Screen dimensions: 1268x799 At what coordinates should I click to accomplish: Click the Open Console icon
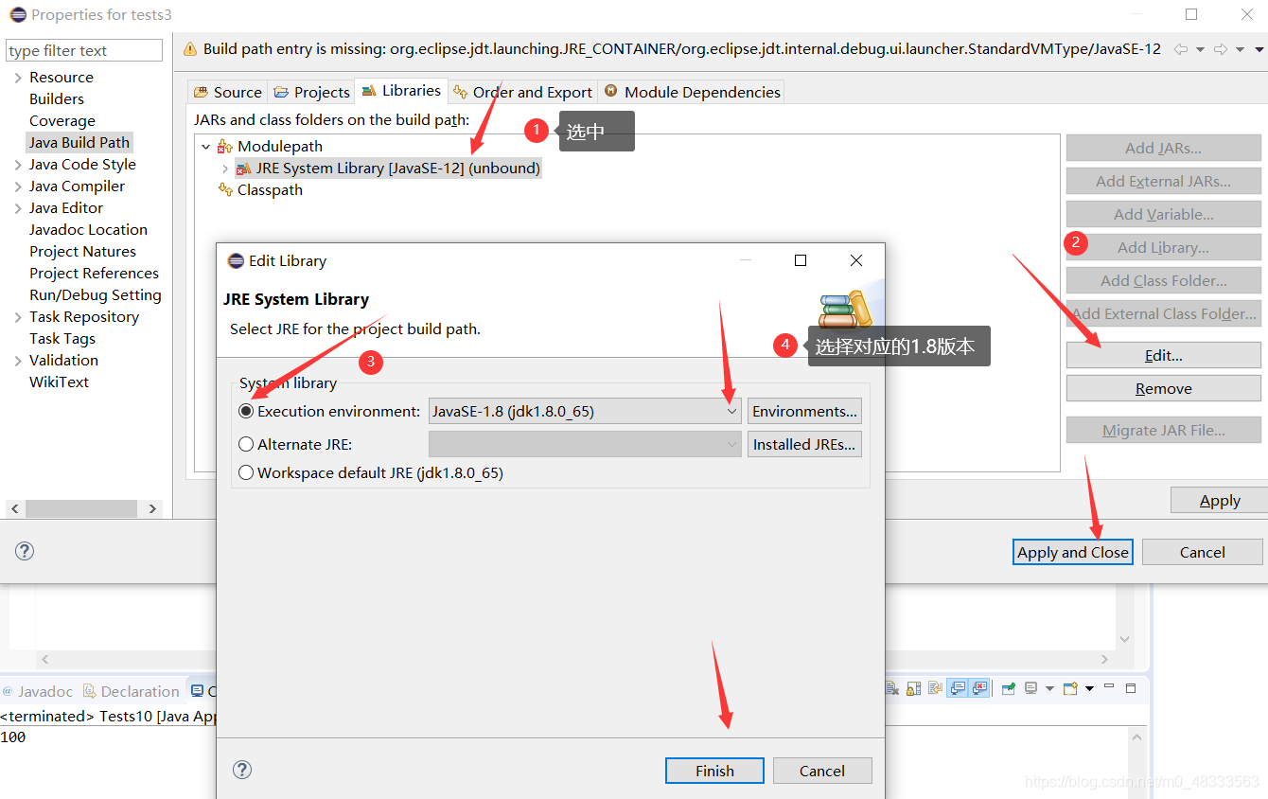(x=1070, y=688)
